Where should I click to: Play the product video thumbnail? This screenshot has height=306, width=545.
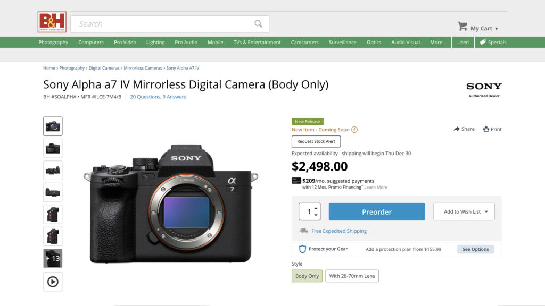pyautogui.click(x=53, y=282)
